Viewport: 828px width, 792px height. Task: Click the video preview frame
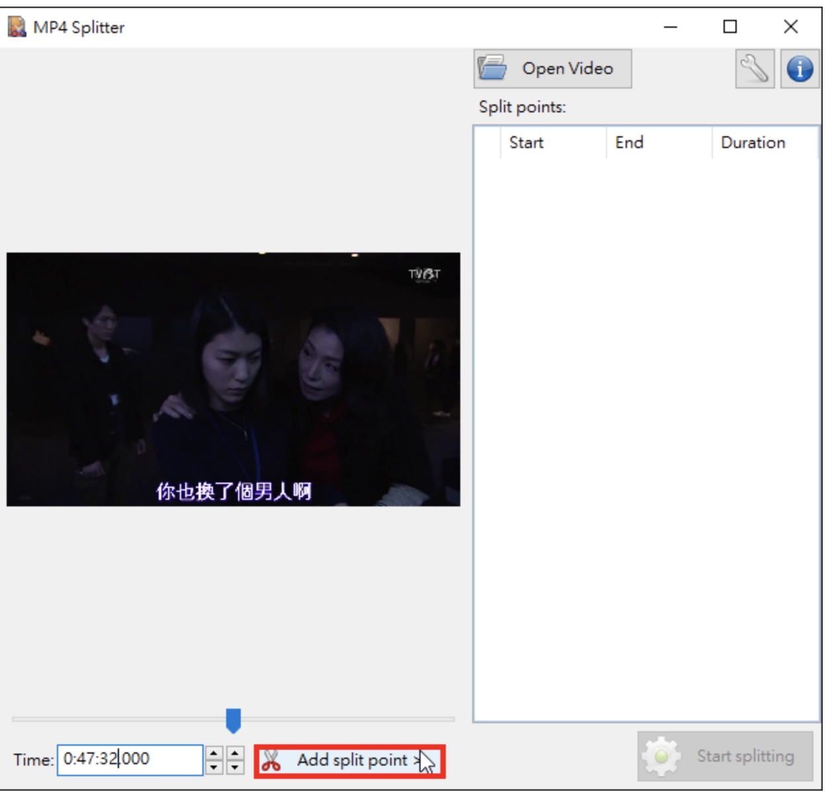(233, 379)
